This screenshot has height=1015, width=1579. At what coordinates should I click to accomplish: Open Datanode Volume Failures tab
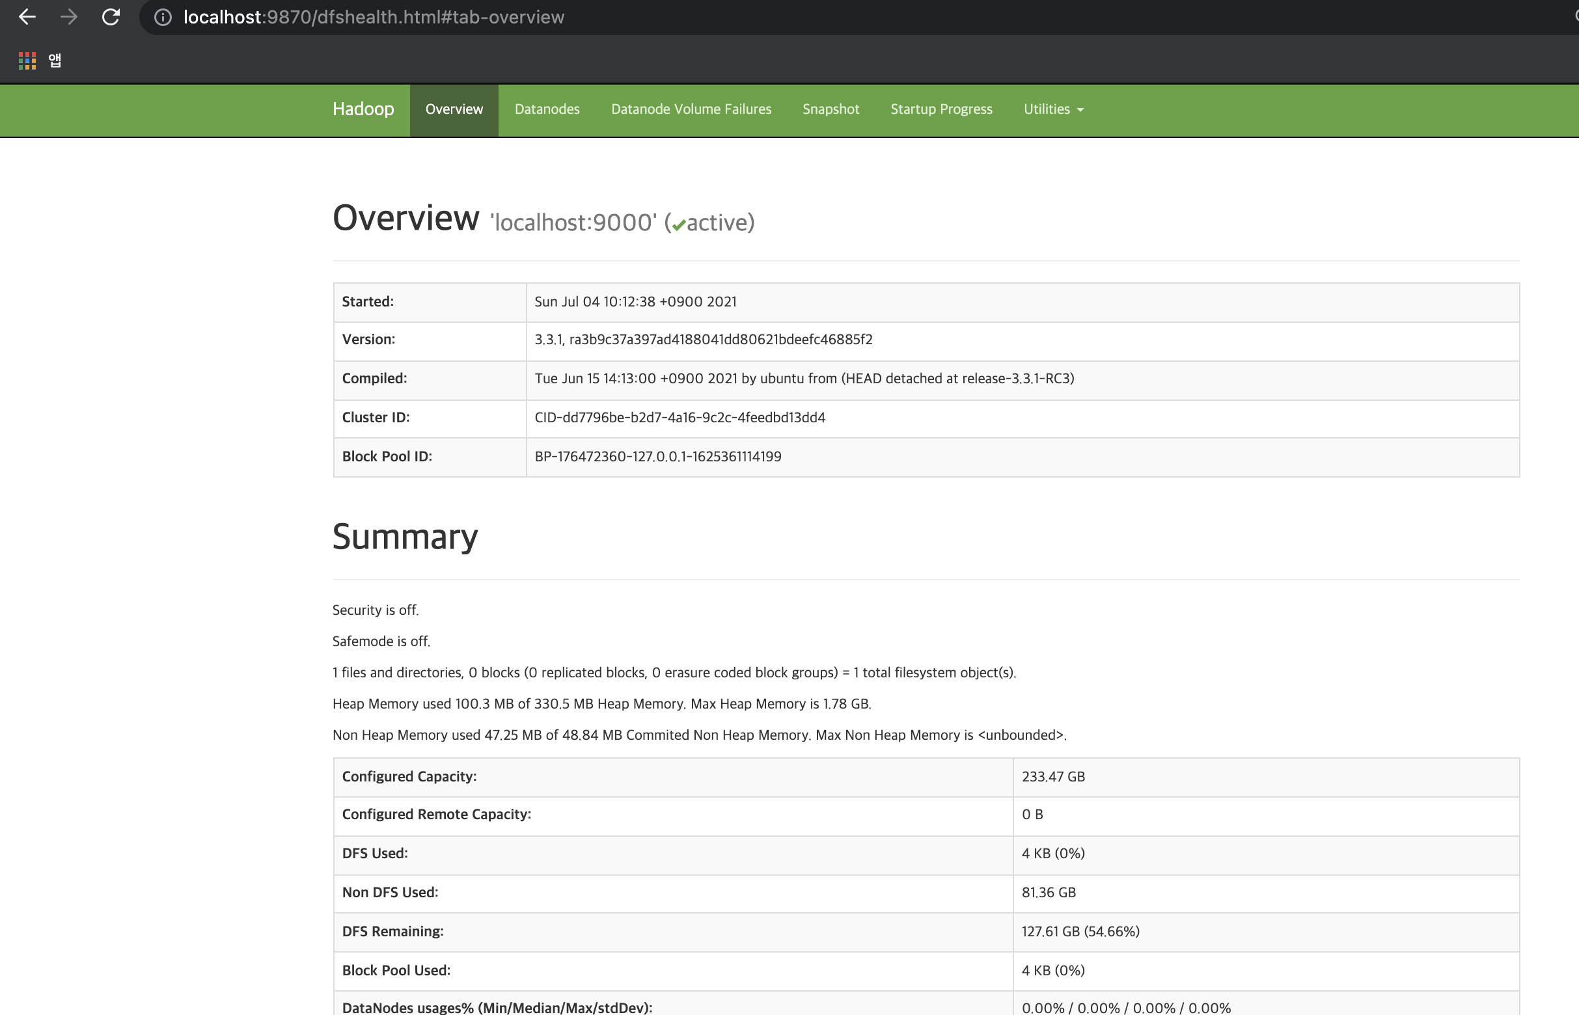(x=691, y=109)
